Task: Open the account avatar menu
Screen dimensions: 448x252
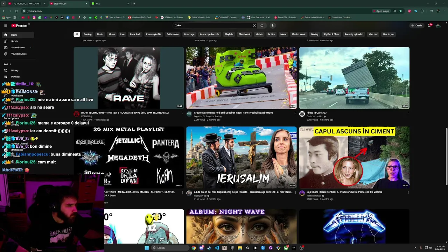Action: pos(438,26)
